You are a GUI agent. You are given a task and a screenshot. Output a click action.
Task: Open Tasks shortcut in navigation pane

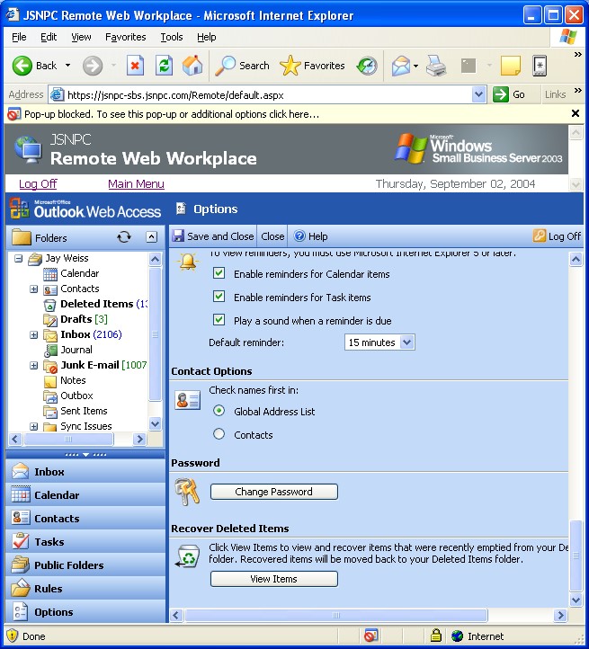tap(85, 542)
